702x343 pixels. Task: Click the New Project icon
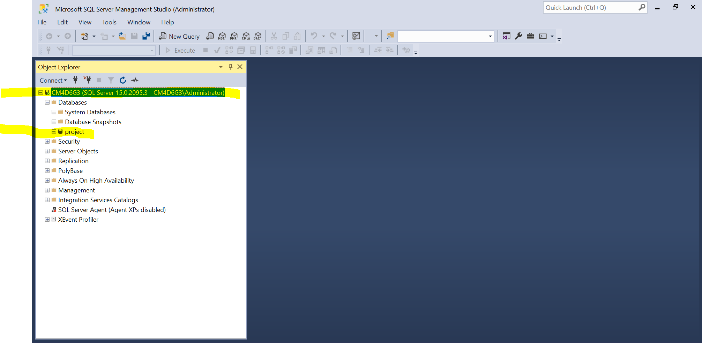[x=84, y=36]
